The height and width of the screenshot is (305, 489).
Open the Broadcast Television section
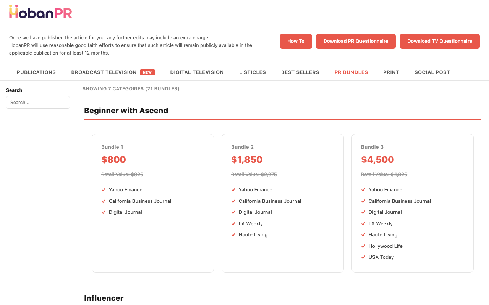click(104, 72)
